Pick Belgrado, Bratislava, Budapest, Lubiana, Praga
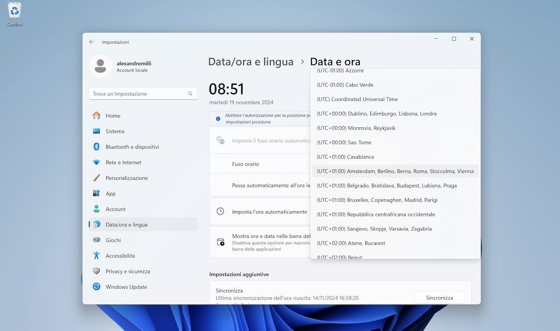Screen dimensions: 560x331 (x=395, y=186)
